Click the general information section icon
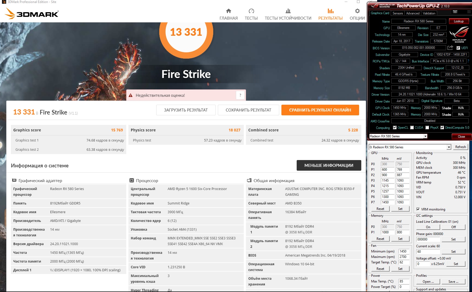This screenshot has height=292, width=472. pos(249,180)
